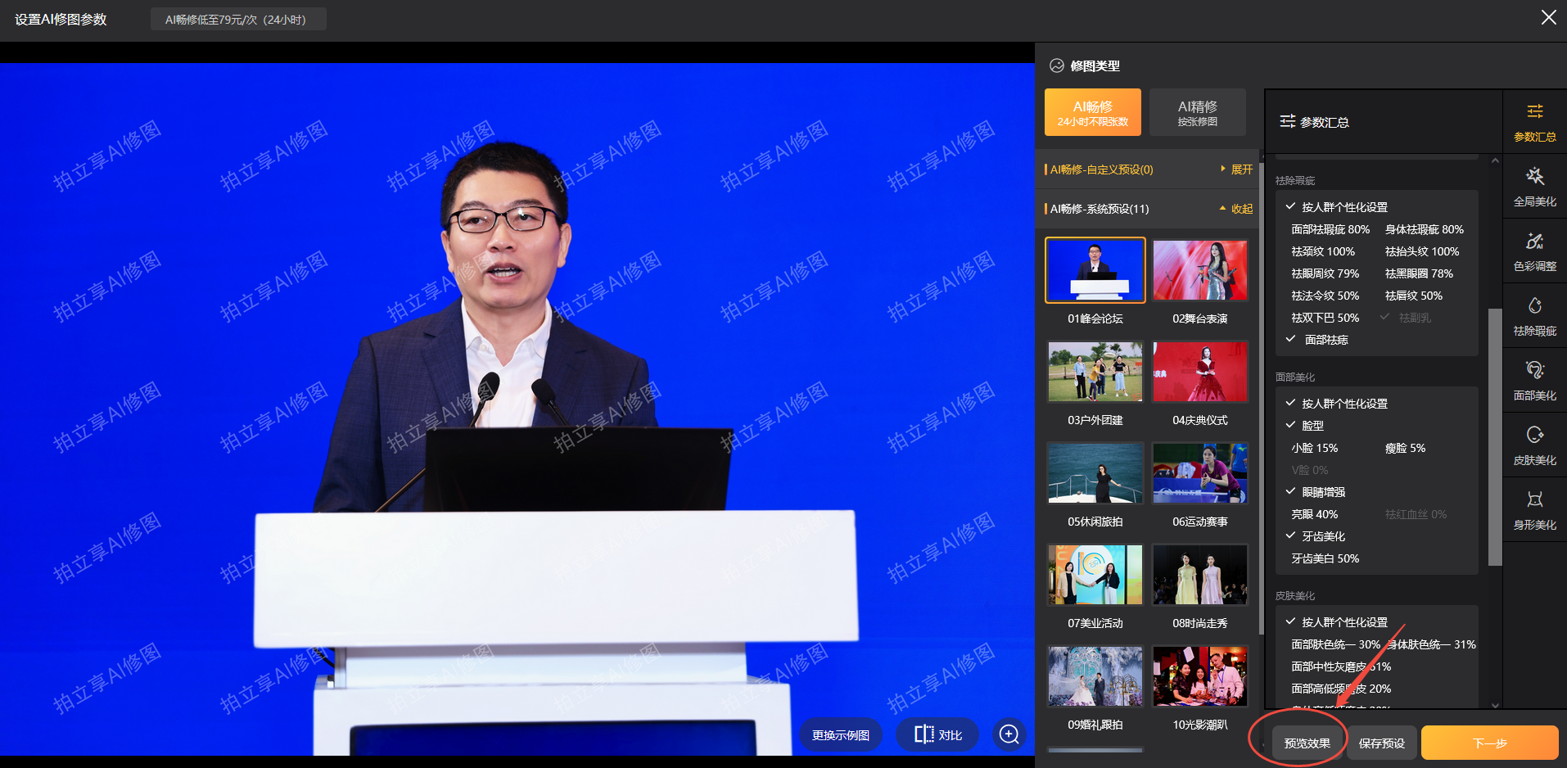Image resolution: width=1567 pixels, height=768 pixels.
Task: Toggle the 对比 compare view button
Action: point(938,734)
